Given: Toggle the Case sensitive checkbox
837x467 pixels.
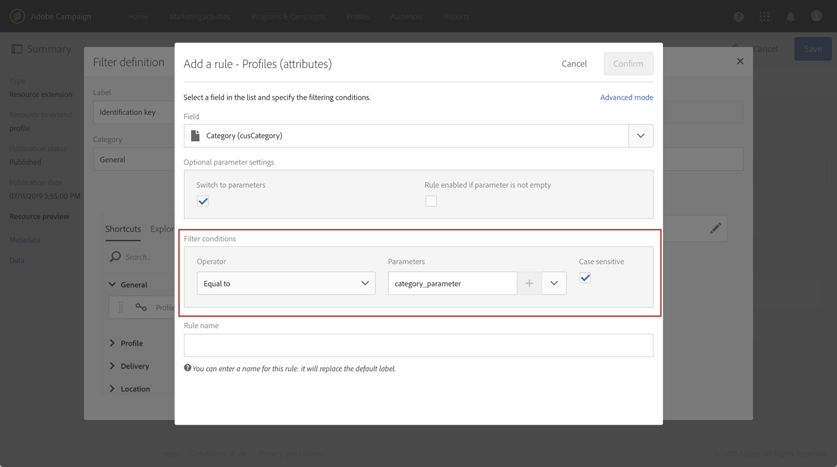Looking at the screenshot, I should click(x=585, y=278).
